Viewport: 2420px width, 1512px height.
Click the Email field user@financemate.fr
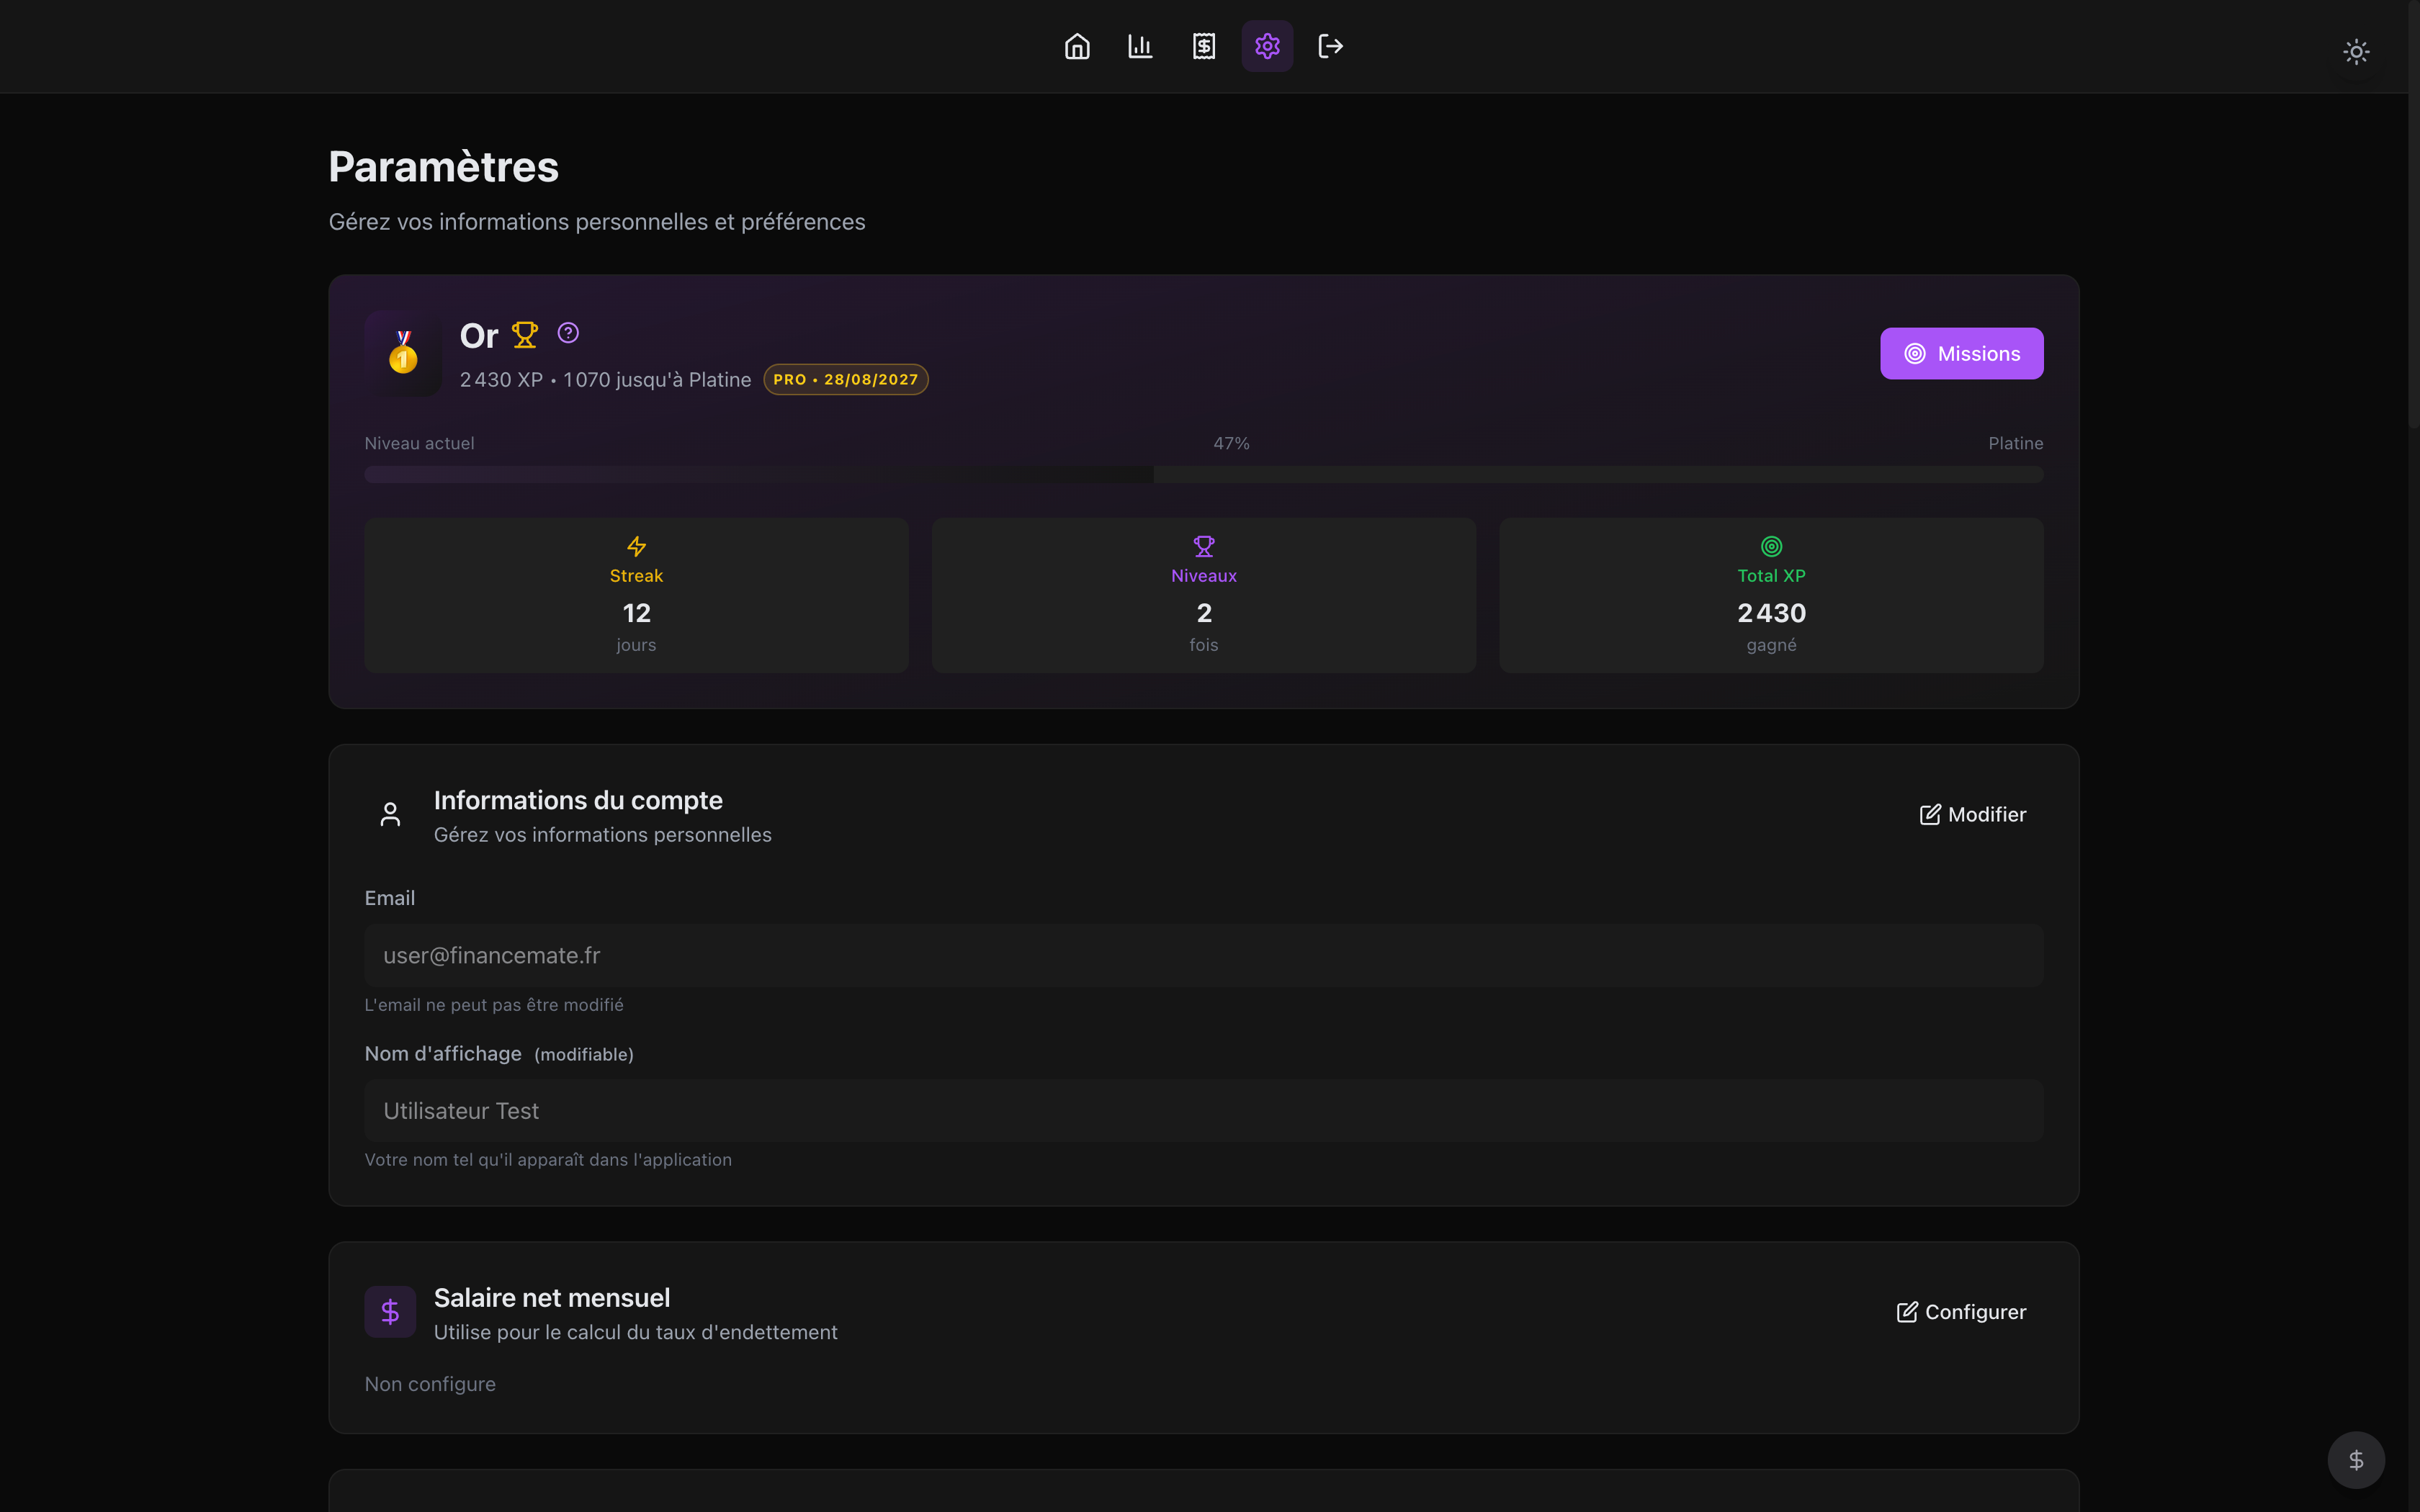click(x=1203, y=955)
